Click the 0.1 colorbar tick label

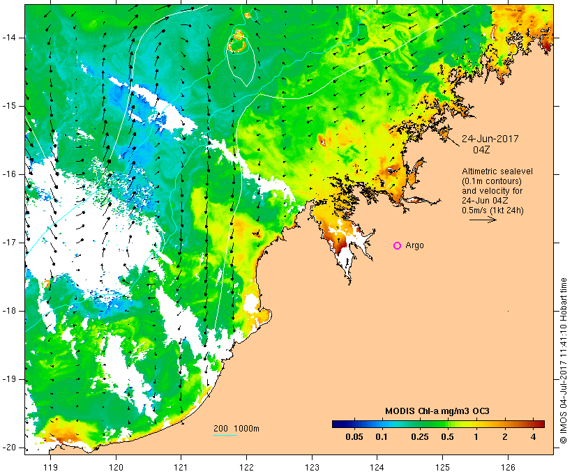[x=381, y=437]
